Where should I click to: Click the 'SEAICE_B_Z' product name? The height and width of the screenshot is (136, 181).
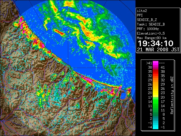point(147,20)
